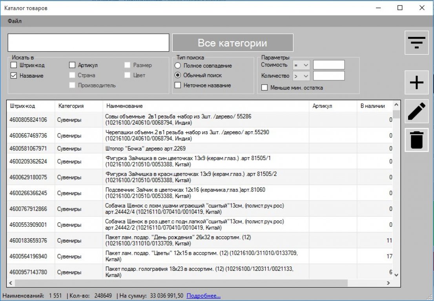Open the filter icon button

[416, 42]
